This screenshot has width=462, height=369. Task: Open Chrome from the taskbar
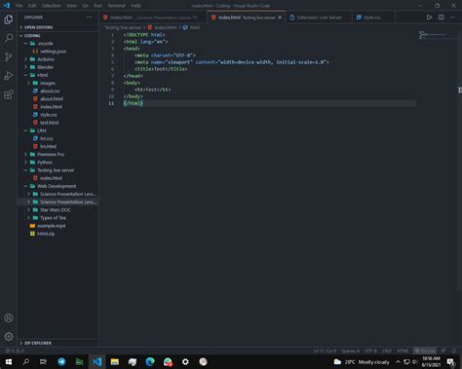pyautogui.click(x=168, y=361)
